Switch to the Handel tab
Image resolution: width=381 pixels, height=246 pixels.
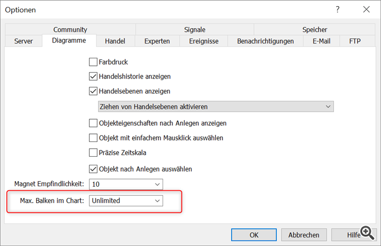pos(115,41)
